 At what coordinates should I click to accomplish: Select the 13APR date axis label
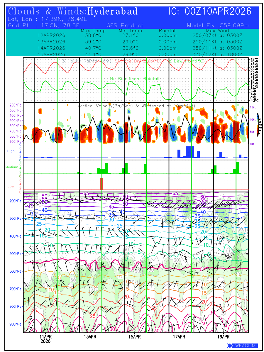[90, 337]
